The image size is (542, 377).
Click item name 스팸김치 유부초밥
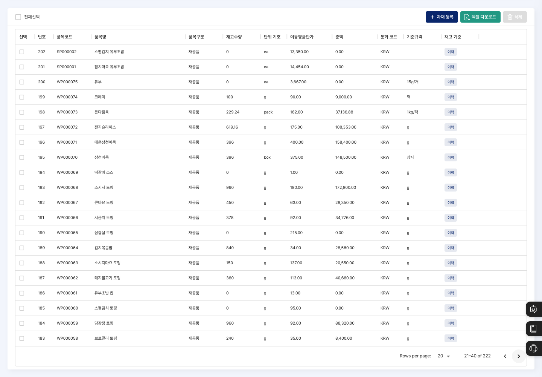[x=109, y=52]
